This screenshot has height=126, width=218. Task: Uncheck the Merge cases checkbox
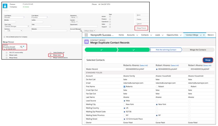click(51, 55)
